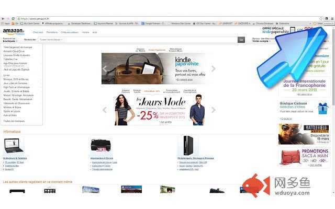Go to previous Jours Mode banner slide
This screenshot has width=335, height=209.
pyautogui.click(x=105, y=110)
